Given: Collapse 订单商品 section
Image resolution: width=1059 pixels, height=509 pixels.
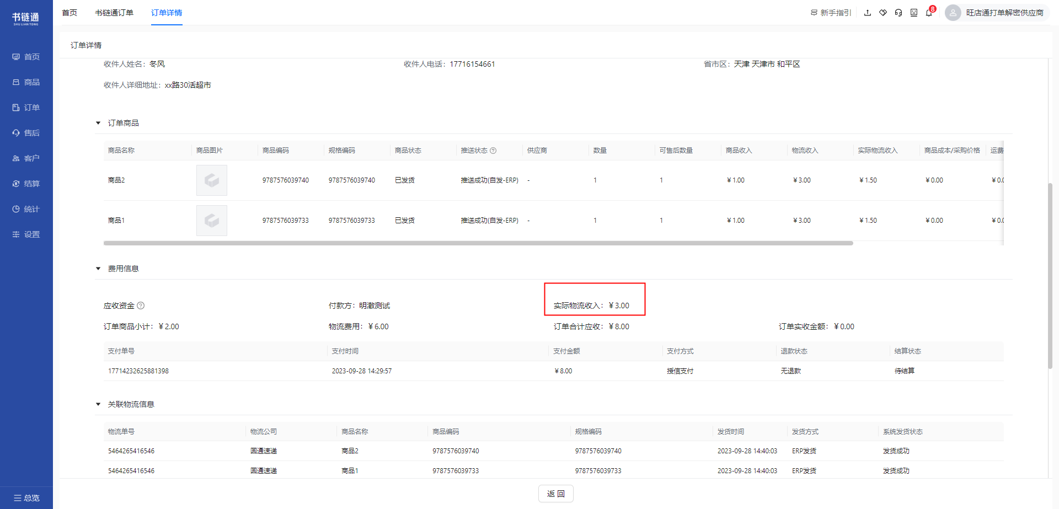Looking at the screenshot, I should [x=98, y=123].
